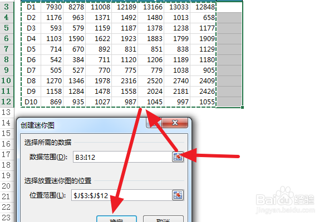334x222 pixels.
Task: Click cell with value 869
Action: point(52,102)
